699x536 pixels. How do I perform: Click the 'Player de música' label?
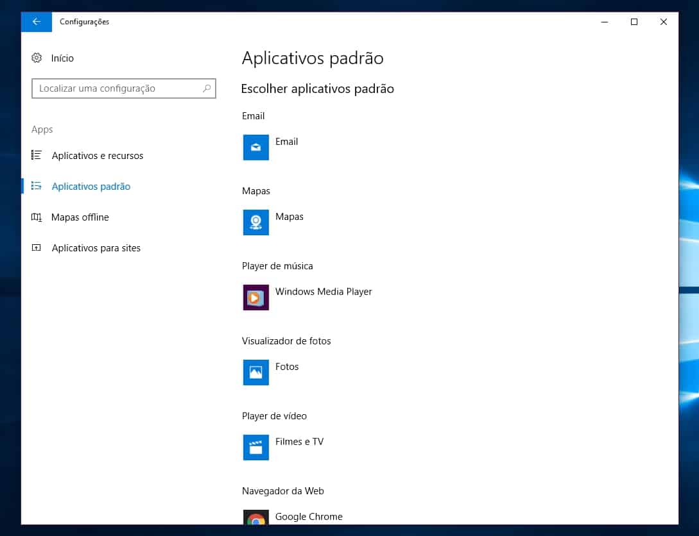coord(277,266)
